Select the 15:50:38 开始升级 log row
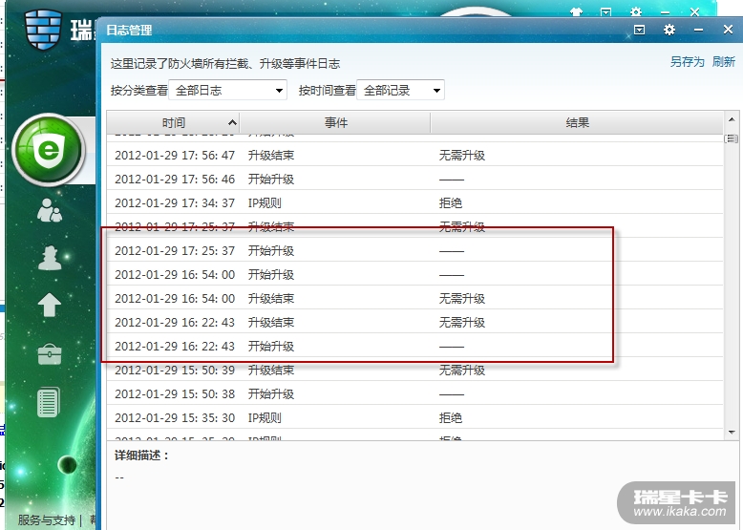Screen dimensions: 743x530 414,393
